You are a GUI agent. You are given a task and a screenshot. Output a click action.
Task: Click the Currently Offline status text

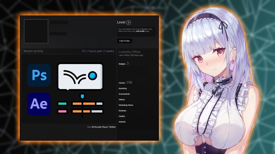pyautogui.click(x=129, y=52)
